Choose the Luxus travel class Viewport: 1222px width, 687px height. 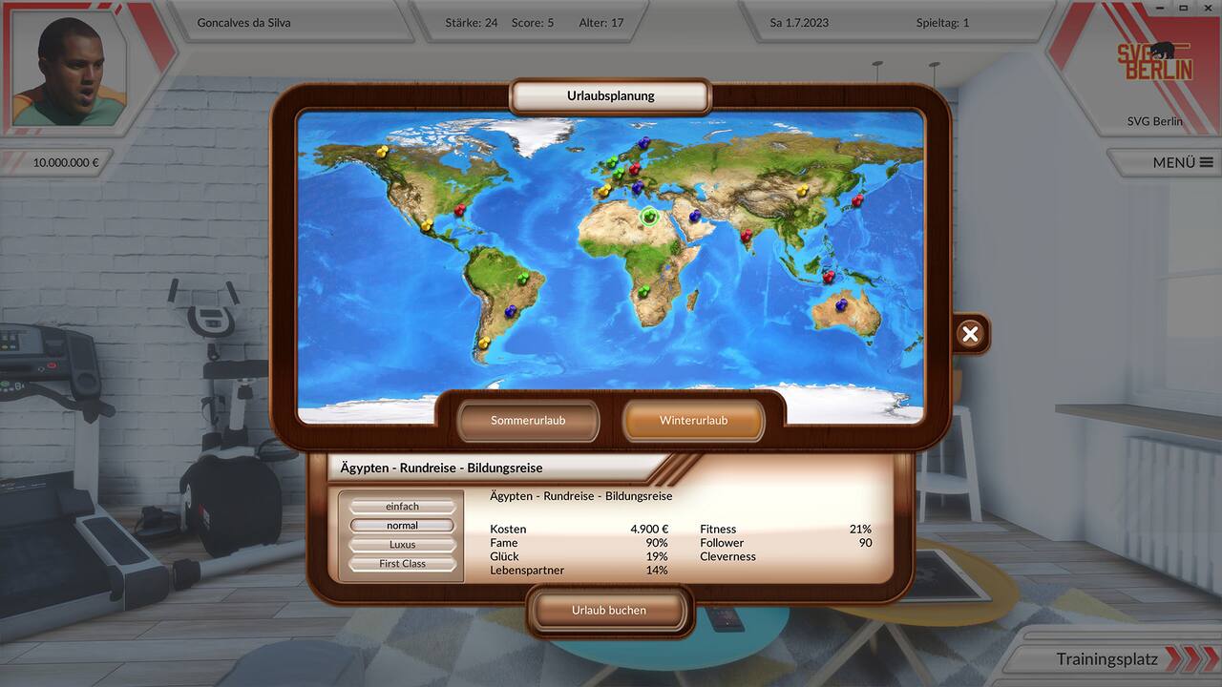(x=402, y=545)
